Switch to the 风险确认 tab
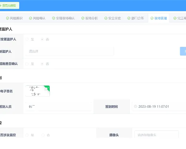 (37, 18)
